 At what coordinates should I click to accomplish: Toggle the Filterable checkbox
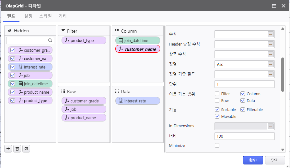243,110
